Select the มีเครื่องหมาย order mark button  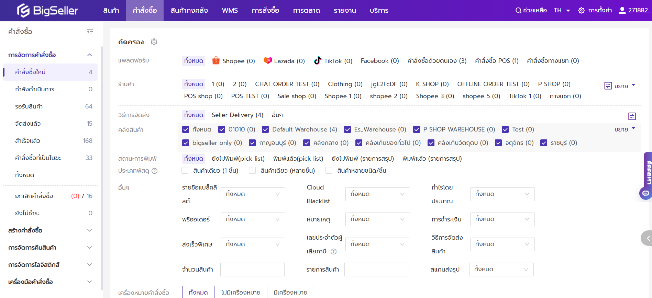pos(290,293)
